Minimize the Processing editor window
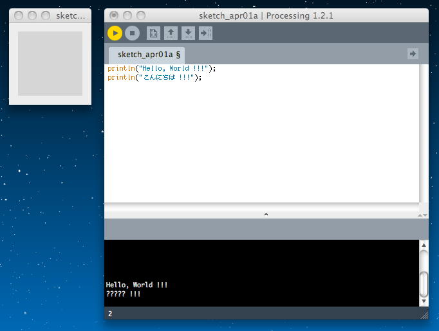 pos(127,15)
